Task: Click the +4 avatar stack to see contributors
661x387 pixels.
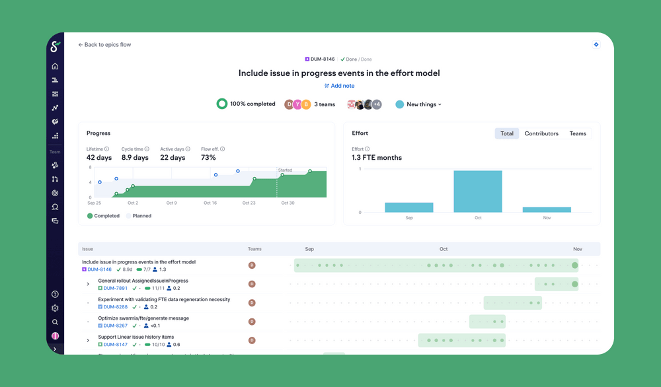Action: click(x=377, y=104)
